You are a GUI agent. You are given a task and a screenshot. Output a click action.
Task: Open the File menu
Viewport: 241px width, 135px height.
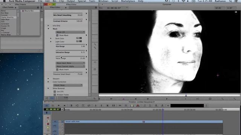[40, 1]
